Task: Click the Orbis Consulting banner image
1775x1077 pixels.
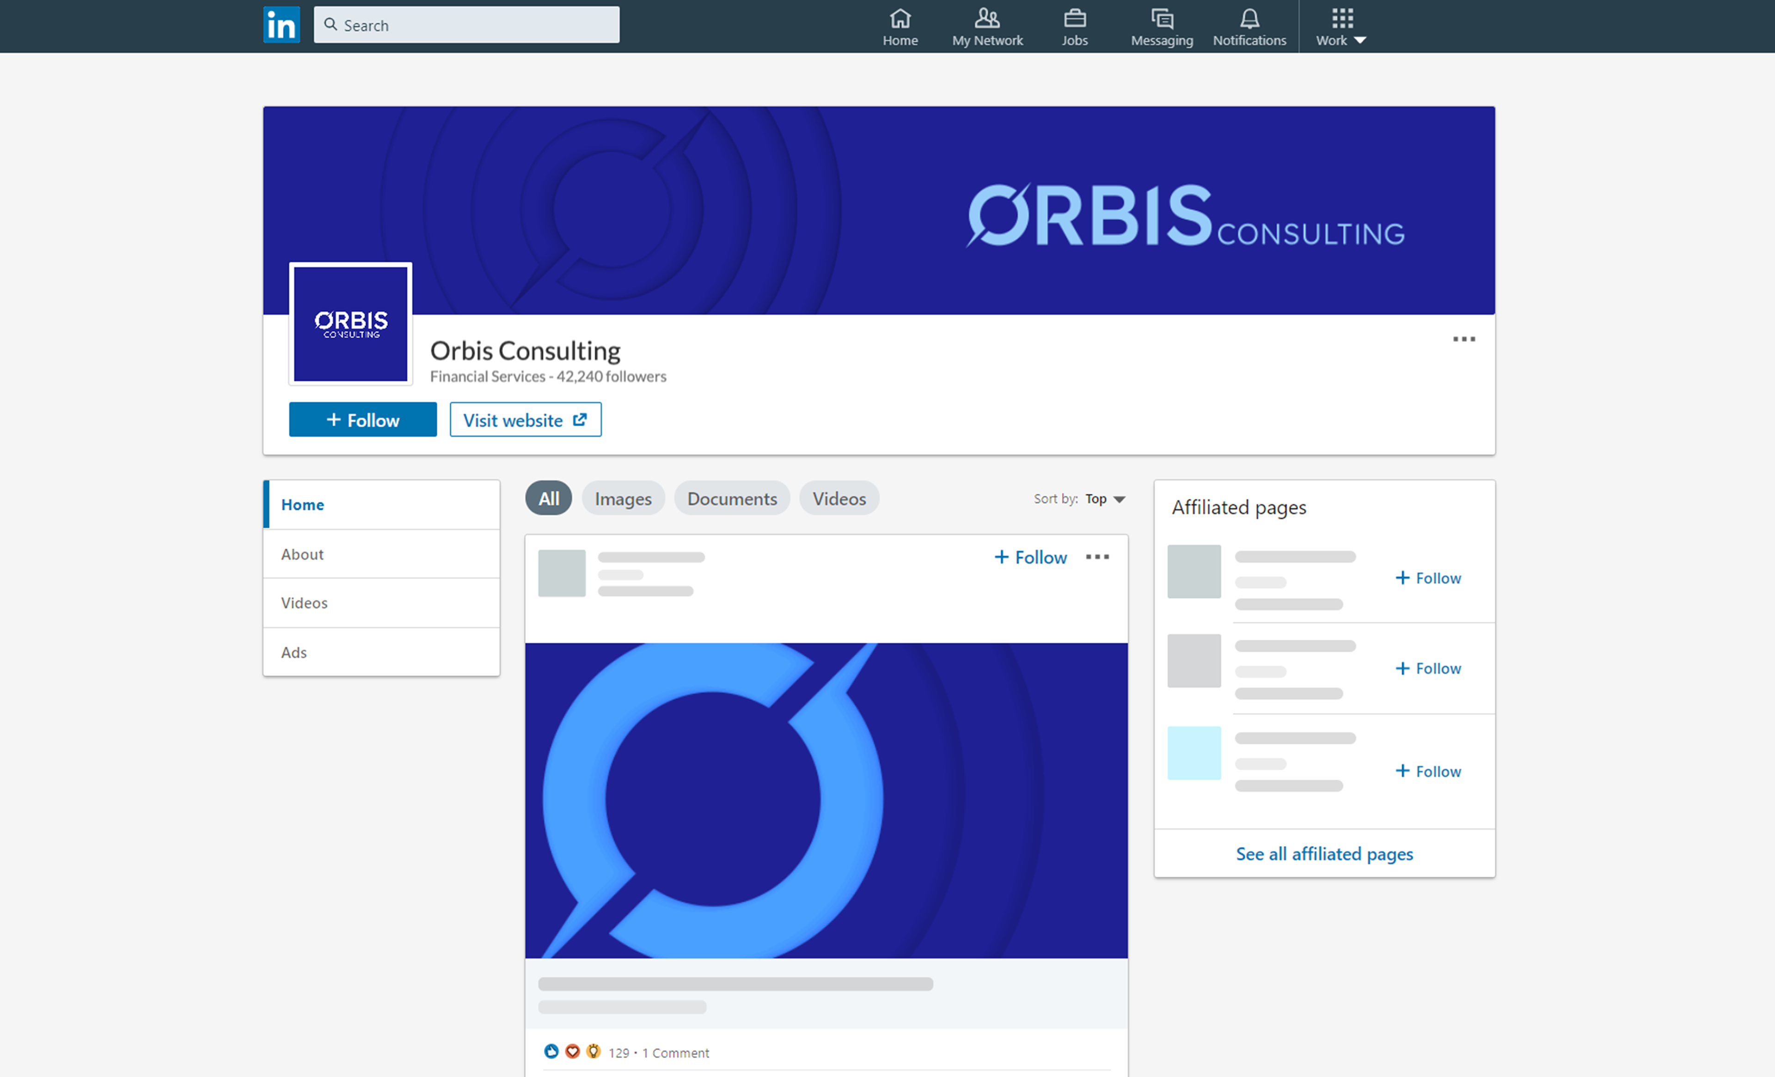Action: click(x=879, y=210)
